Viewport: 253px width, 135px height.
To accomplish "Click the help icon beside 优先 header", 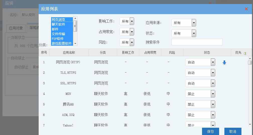I will 245,53.
